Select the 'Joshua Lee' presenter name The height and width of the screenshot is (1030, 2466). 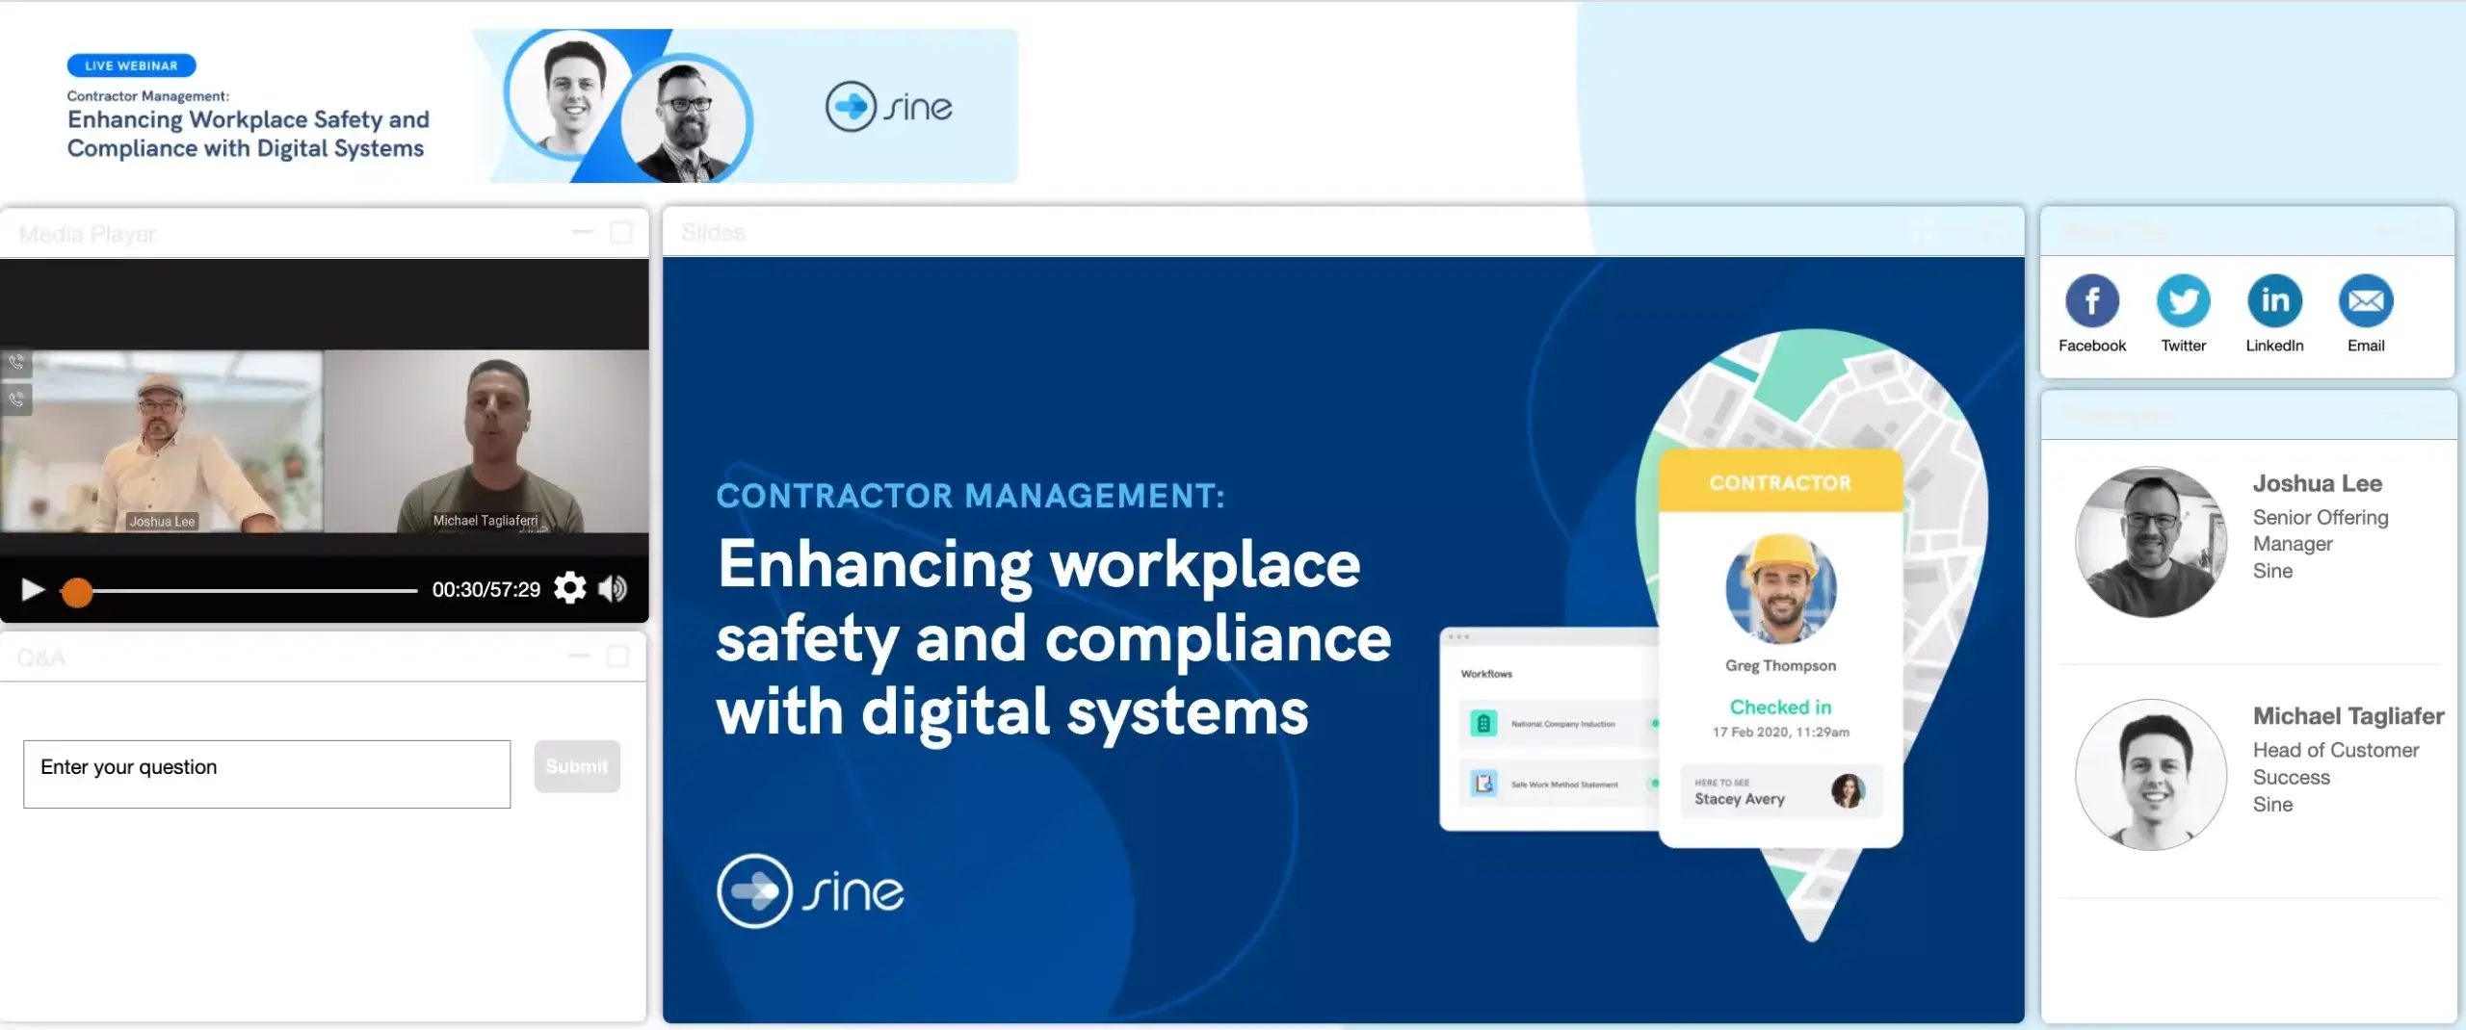tap(2317, 483)
